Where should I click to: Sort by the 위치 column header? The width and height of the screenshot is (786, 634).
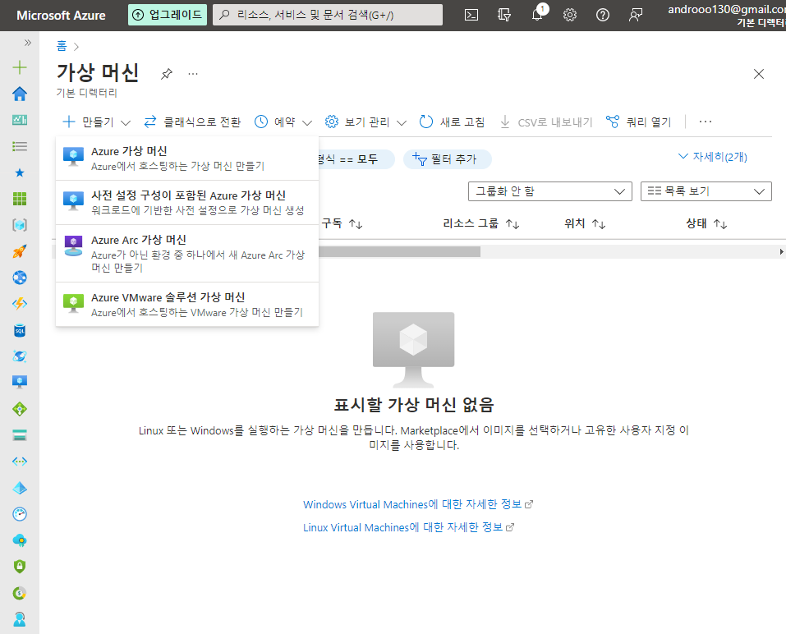(585, 223)
